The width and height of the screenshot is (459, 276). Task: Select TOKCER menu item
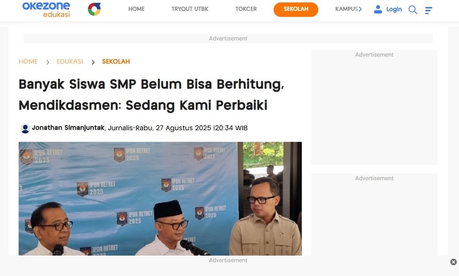246,9
